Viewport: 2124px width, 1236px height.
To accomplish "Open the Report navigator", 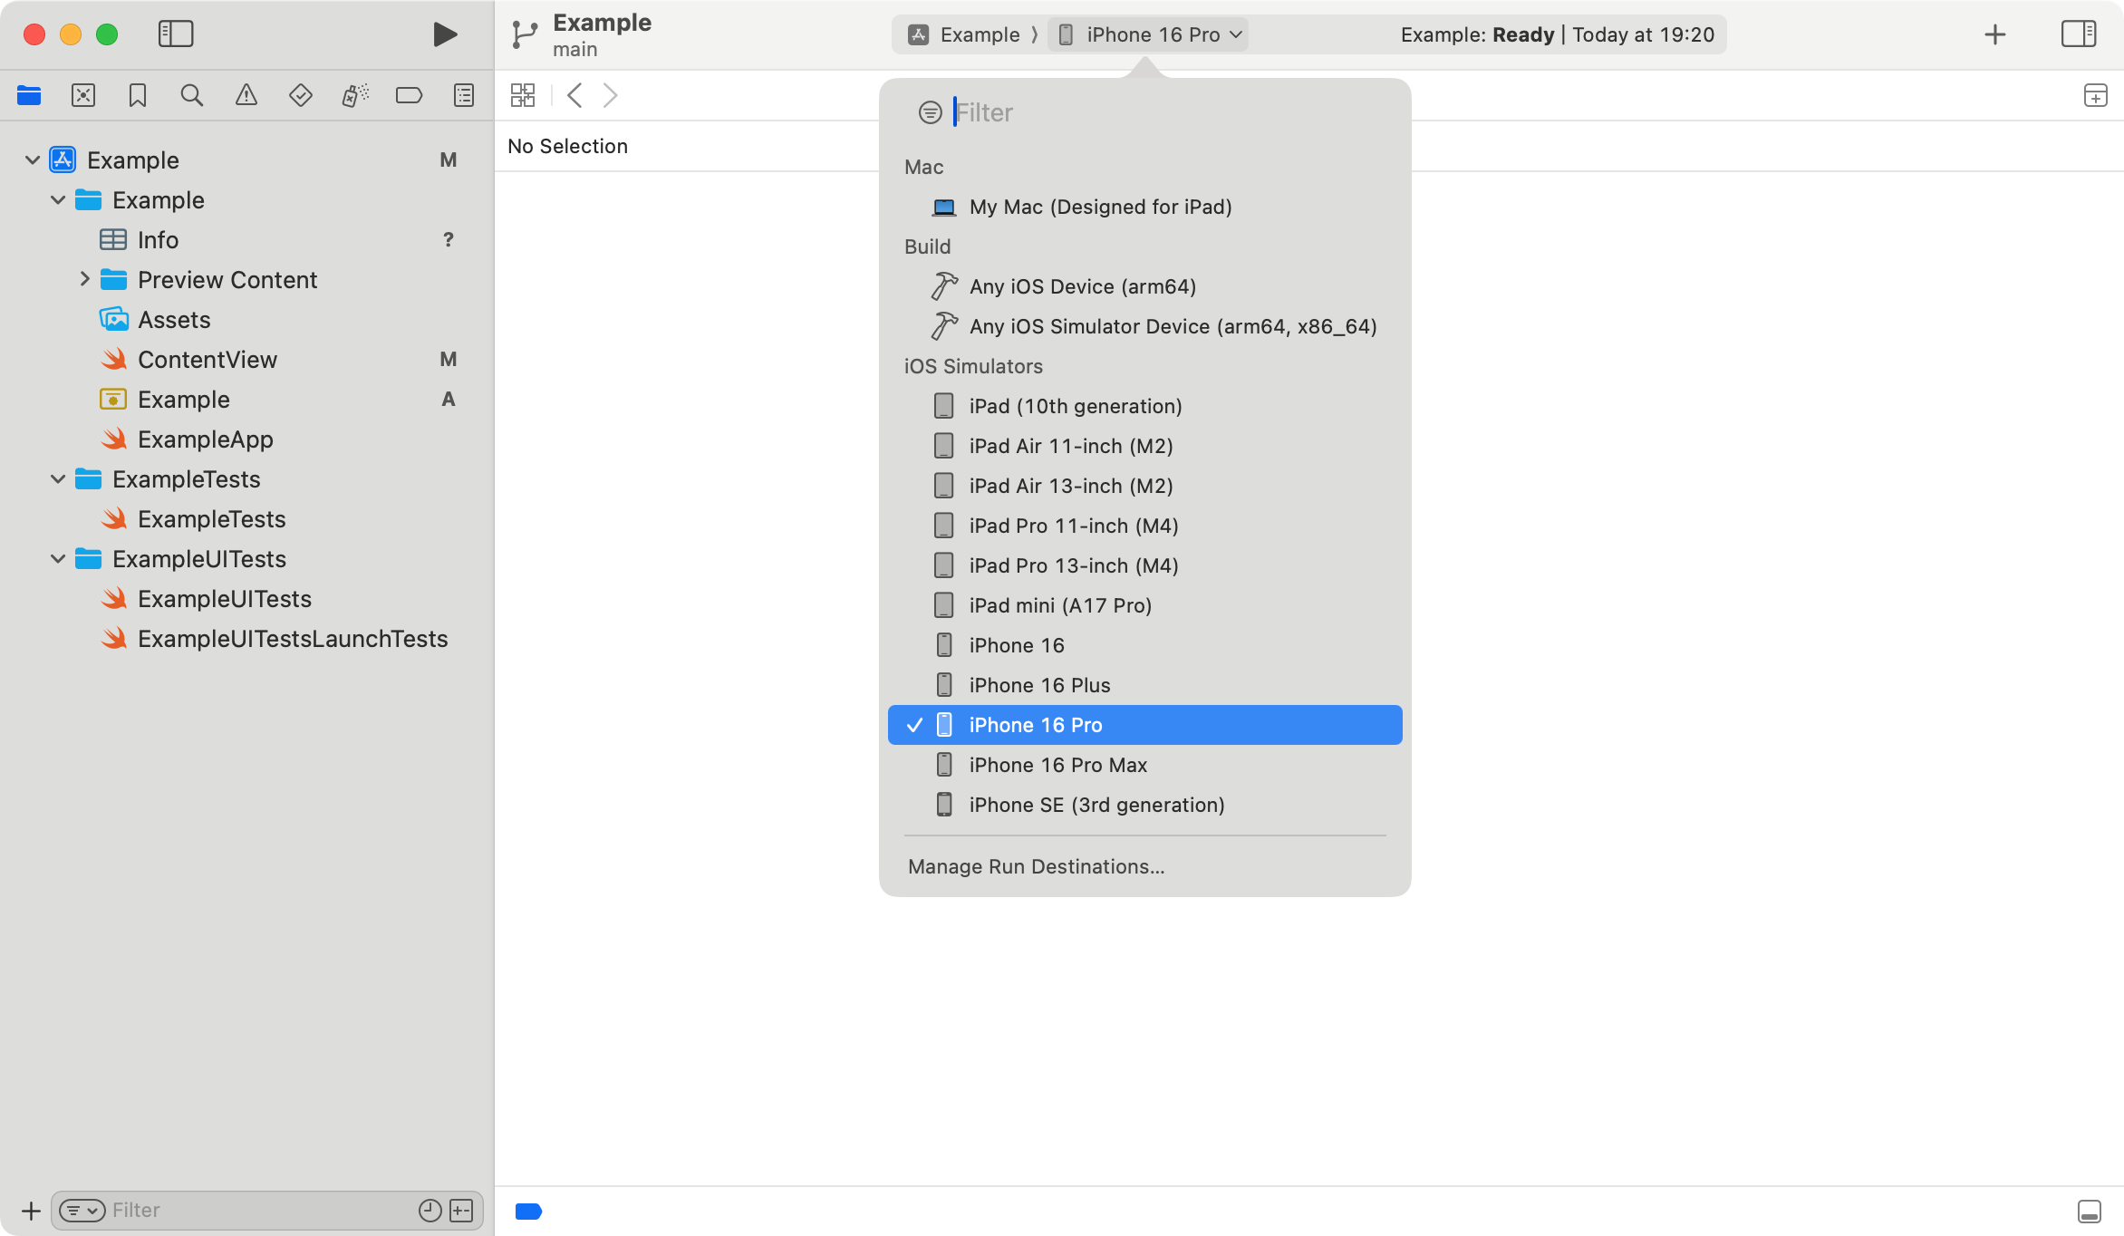I will pos(463,95).
